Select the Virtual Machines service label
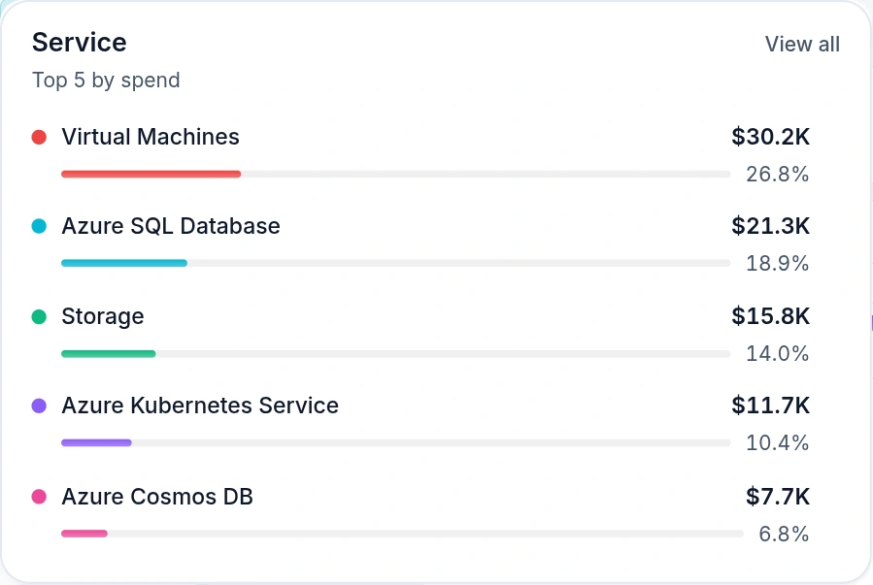Image resolution: width=873 pixels, height=585 pixels. coord(151,137)
